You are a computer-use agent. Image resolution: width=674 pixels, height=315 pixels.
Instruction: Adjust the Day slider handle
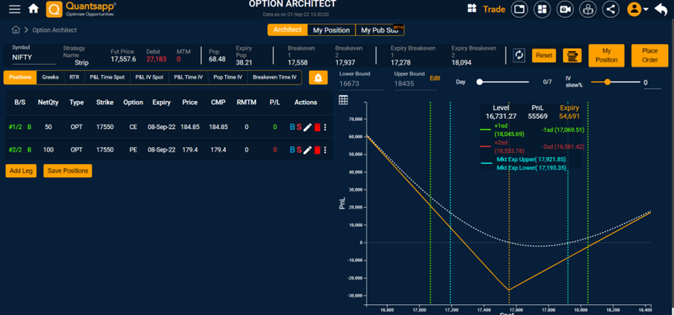(x=480, y=82)
